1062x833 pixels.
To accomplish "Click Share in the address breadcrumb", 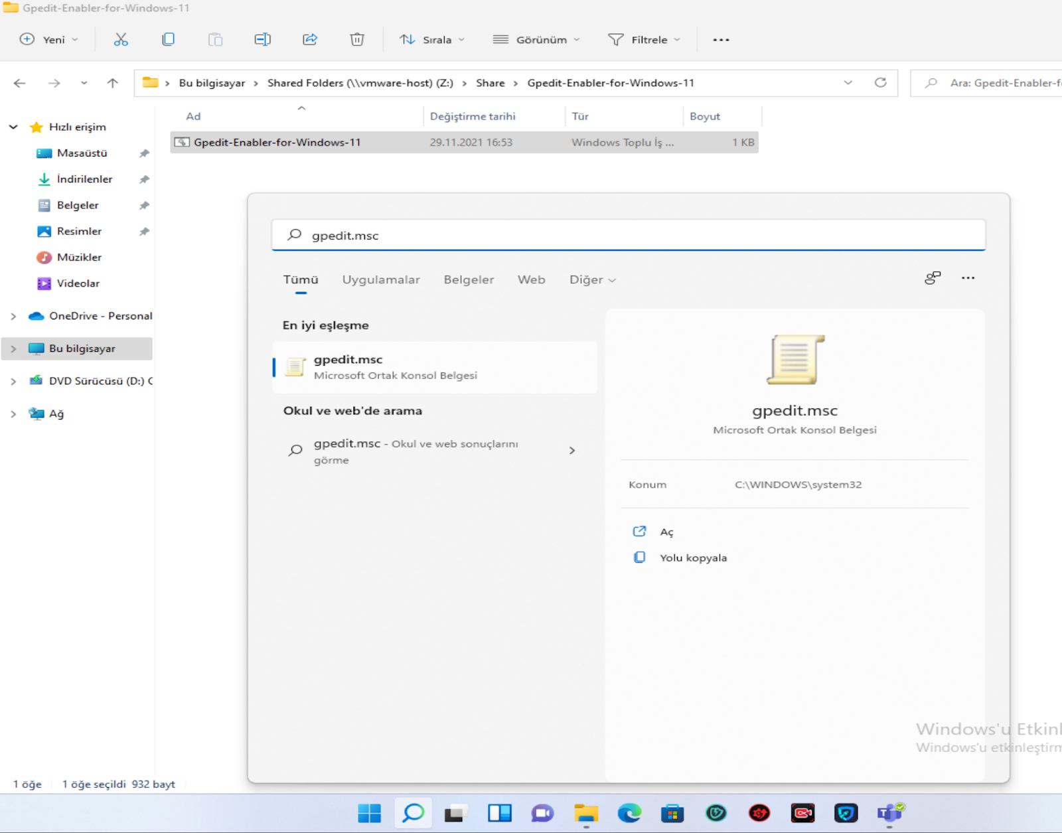I will click(490, 83).
